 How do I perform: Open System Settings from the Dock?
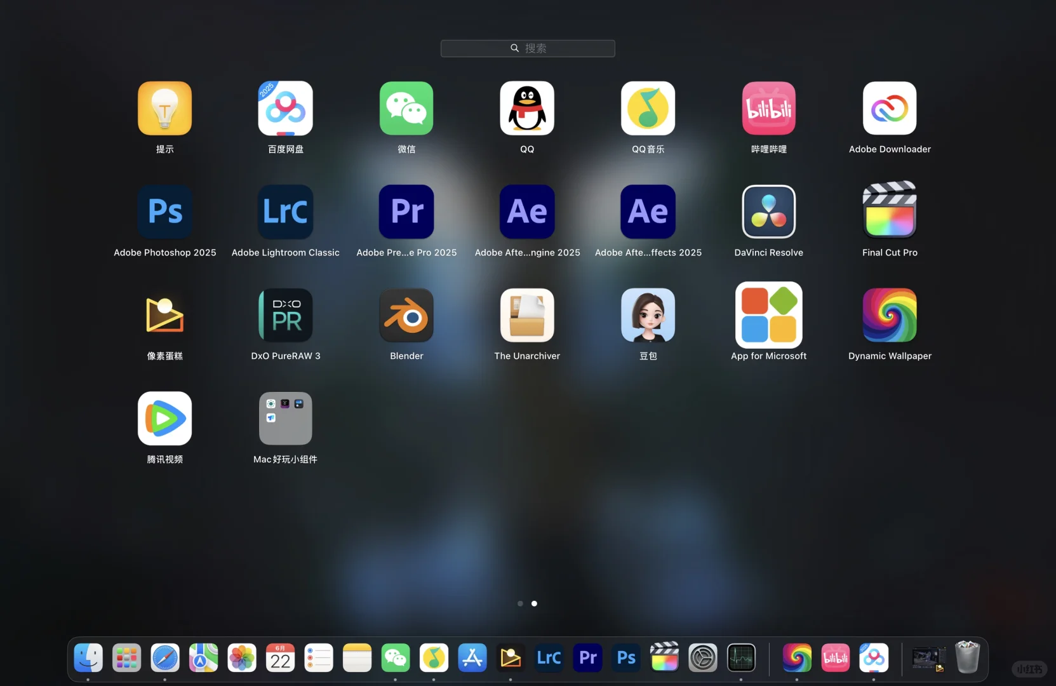tap(703, 657)
